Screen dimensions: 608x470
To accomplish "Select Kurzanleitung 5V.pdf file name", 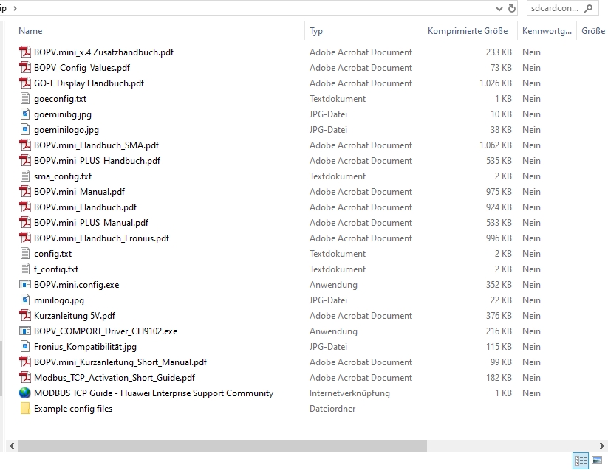I will (x=75, y=316).
